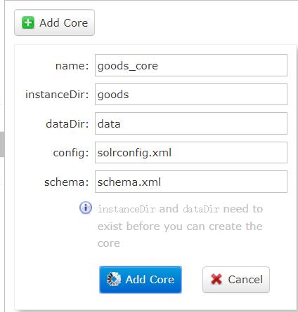Click the schema field showing schema.xml
This screenshot has height=312, width=298.
point(191,182)
